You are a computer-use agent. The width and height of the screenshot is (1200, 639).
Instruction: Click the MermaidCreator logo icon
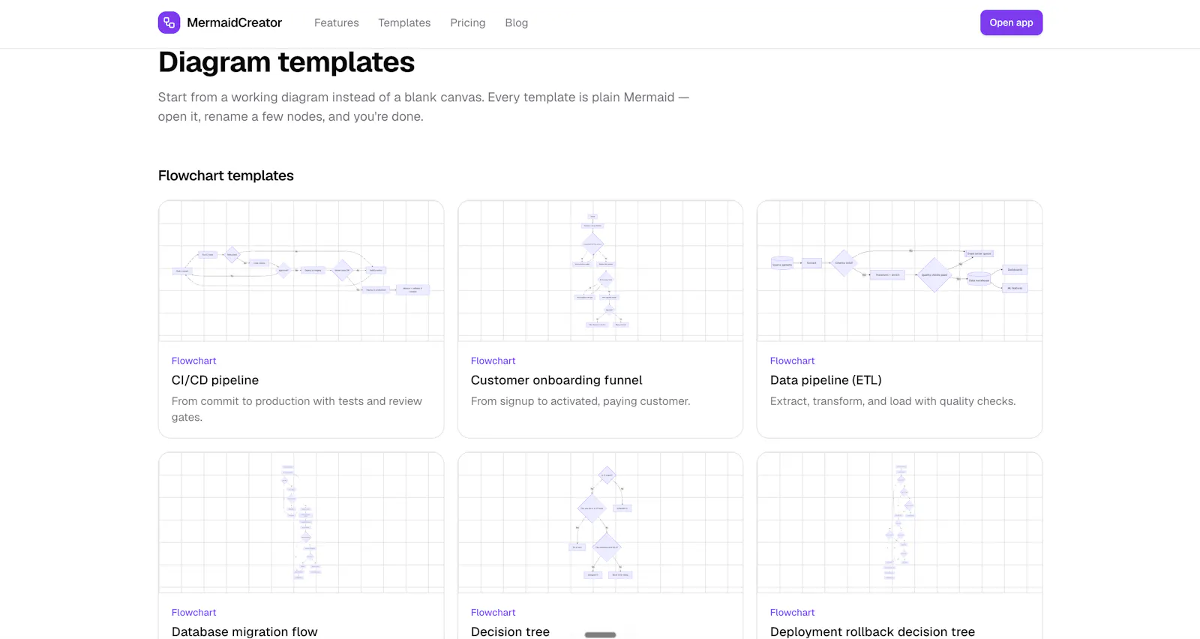pyautogui.click(x=169, y=22)
